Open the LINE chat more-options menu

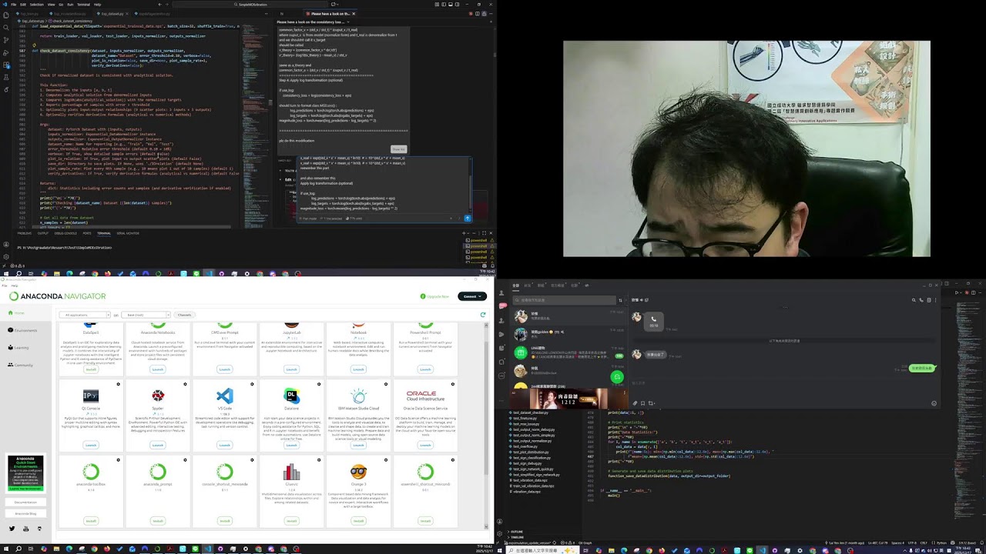coord(937,300)
